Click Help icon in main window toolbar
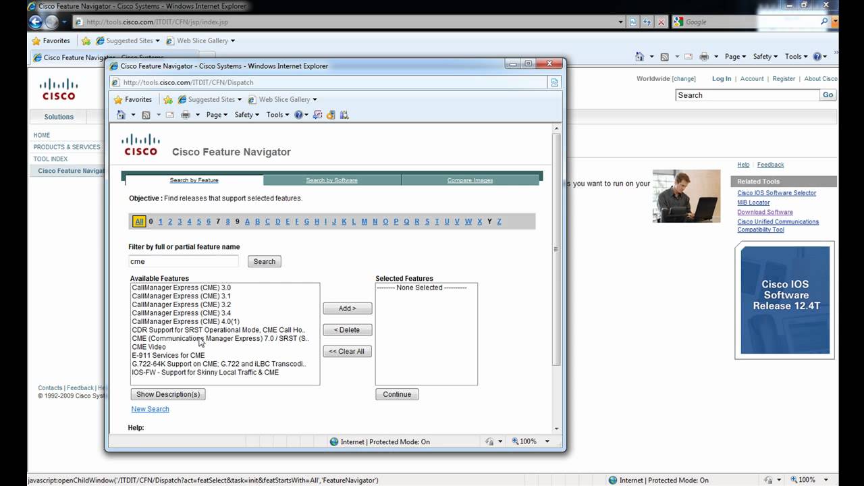This screenshot has height=486, width=864. coord(817,57)
